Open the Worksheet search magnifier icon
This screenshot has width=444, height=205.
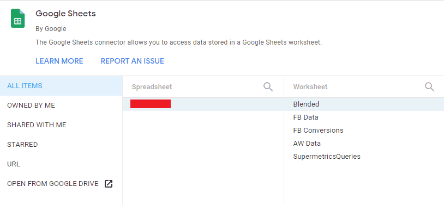pyautogui.click(x=429, y=86)
